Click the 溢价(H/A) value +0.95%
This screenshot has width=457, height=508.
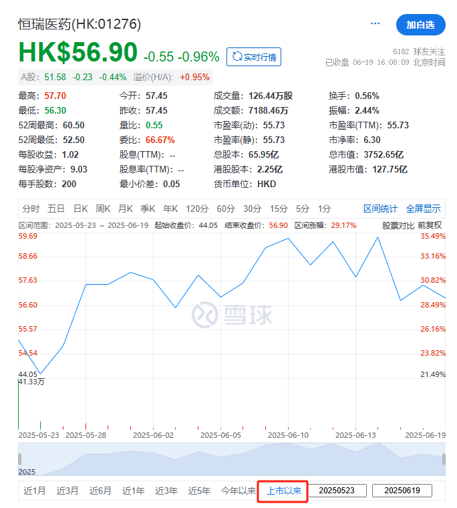coord(194,77)
